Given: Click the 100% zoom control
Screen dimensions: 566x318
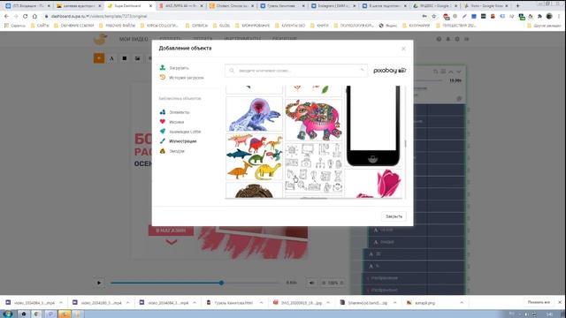Looking at the screenshot, I should [333, 283].
